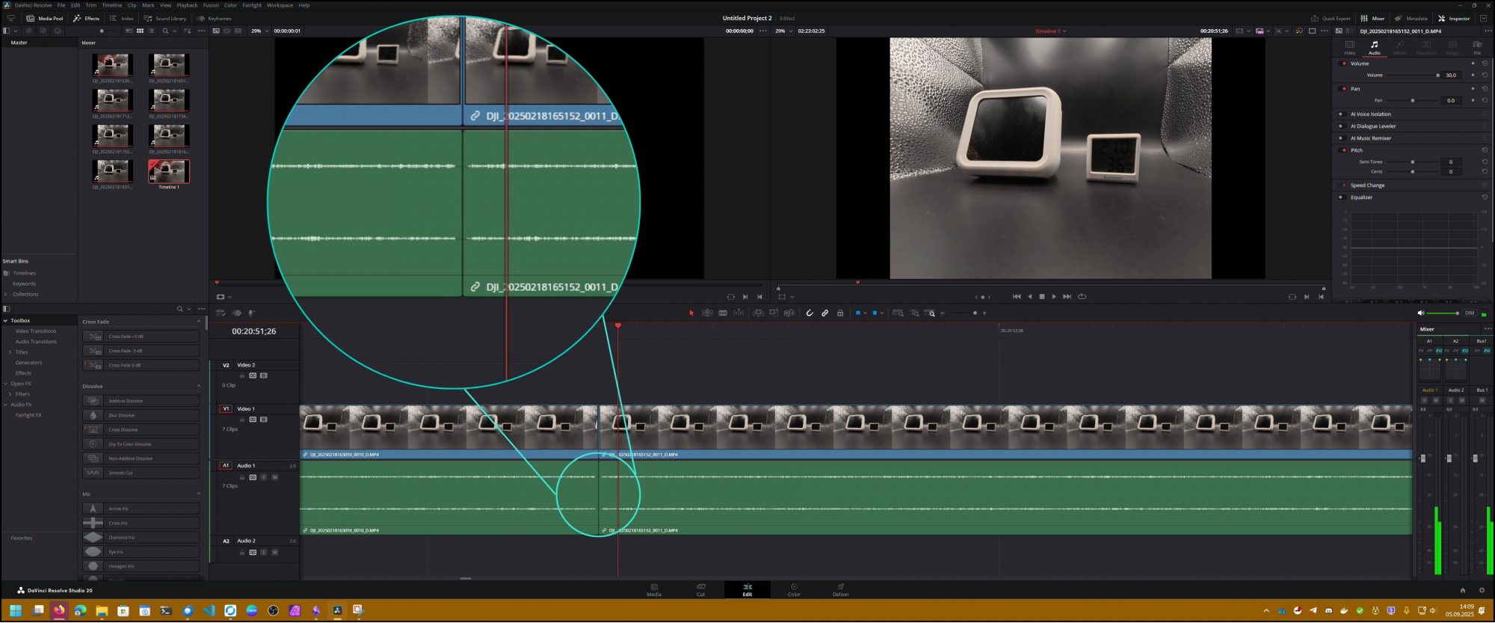Viewport: 1495px width, 623px height.
Task: Collapse the Toolbox tree section
Action: [x=6, y=321]
